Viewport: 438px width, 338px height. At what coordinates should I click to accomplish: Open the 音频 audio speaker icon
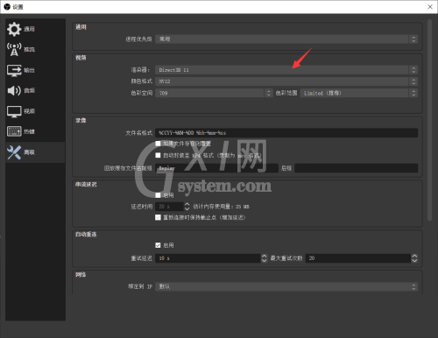pyautogui.click(x=14, y=90)
